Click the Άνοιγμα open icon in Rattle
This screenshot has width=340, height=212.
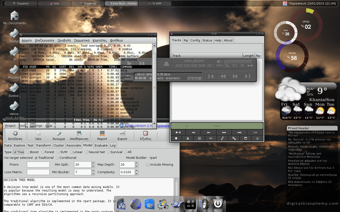tap(59, 133)
